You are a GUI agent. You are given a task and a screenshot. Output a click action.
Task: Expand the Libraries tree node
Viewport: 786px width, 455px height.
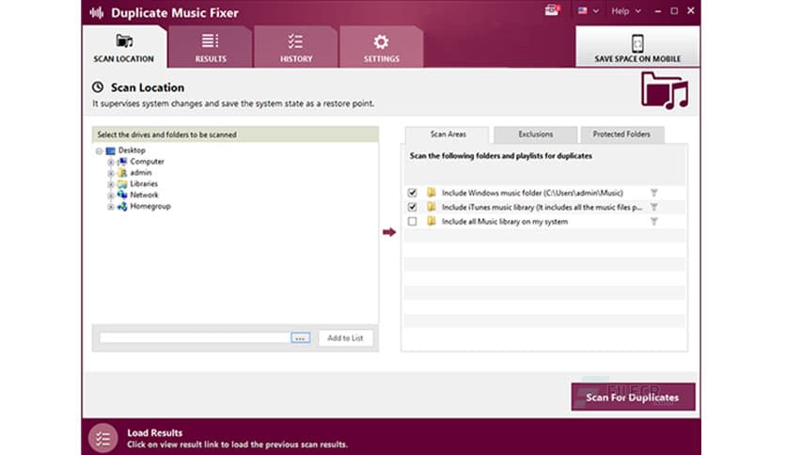[111, 184]
